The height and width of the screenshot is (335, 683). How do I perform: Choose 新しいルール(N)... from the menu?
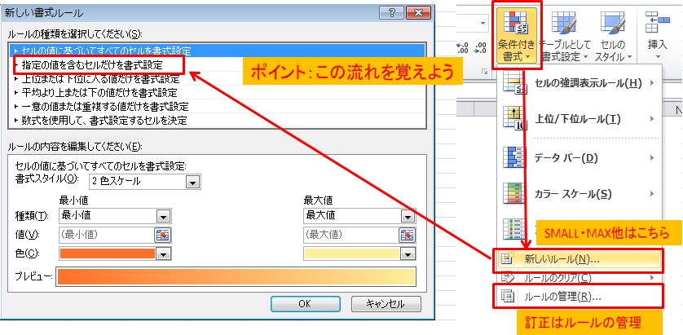(x=579, y=259)
